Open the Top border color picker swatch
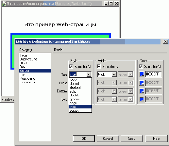The height and width of the screenshot is (146, 169). pyautogui.click(x=142, y=74)
